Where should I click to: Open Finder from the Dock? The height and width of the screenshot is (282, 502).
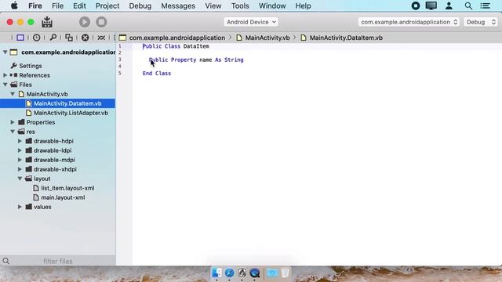coord(216,273)
